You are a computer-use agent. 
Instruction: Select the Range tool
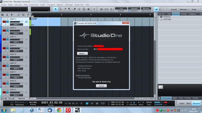[x=60, y=9]
